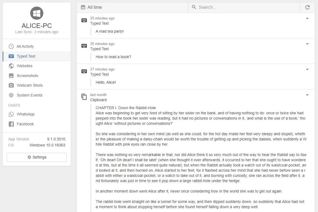Open the Screenshots section
Screen dimensions: 318x212
click(x=27, y=76)
